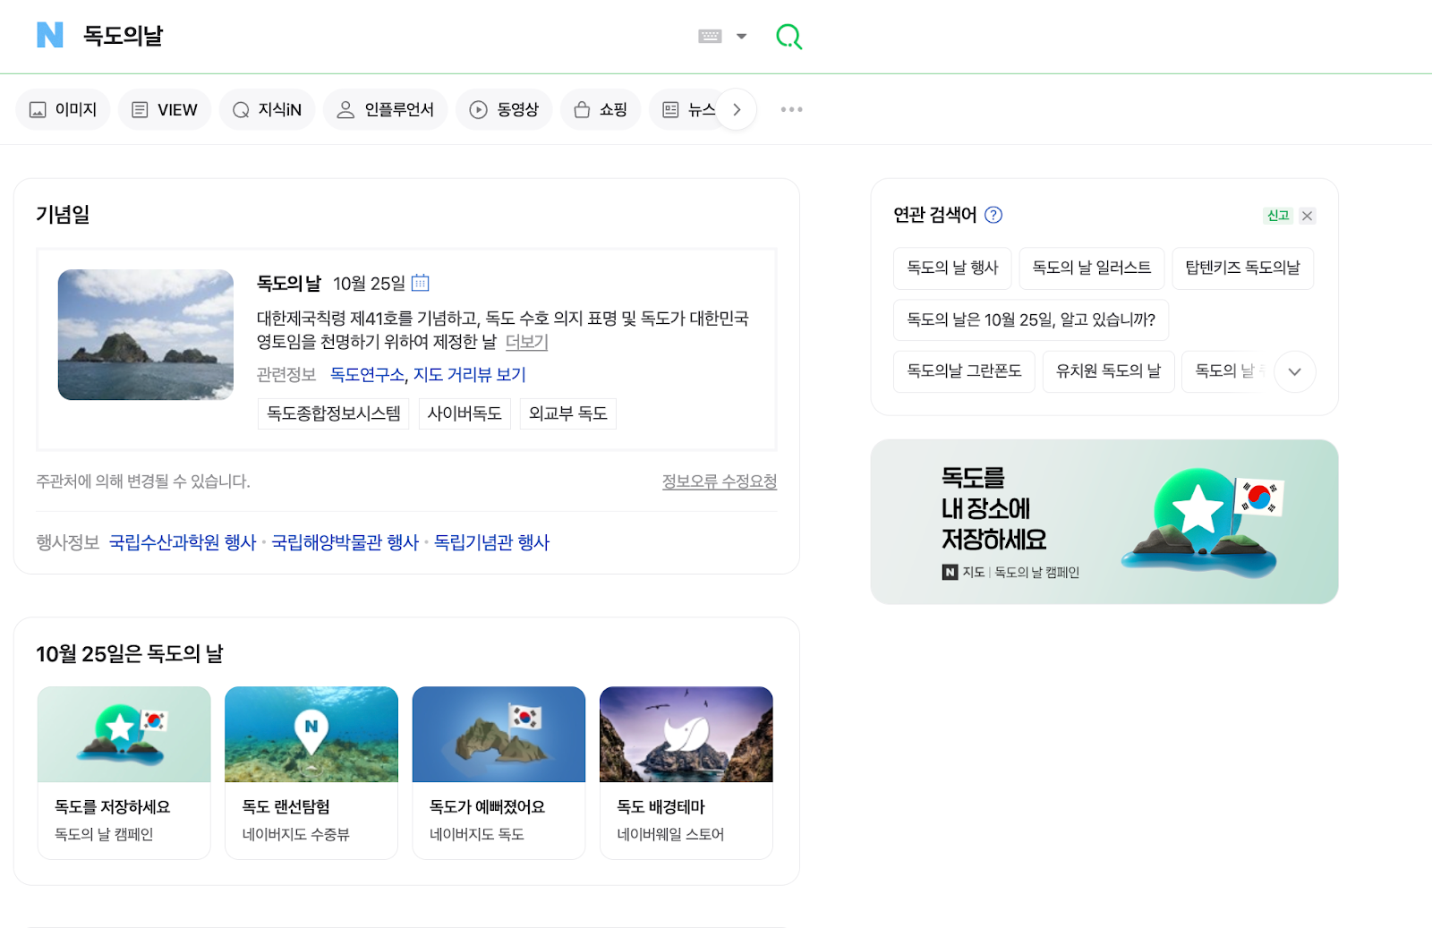Select 독도의 날은 10월 25일, 알고 있습니까?
This screenshot has width=1432, height=928.
click(x=1031, y=319)
